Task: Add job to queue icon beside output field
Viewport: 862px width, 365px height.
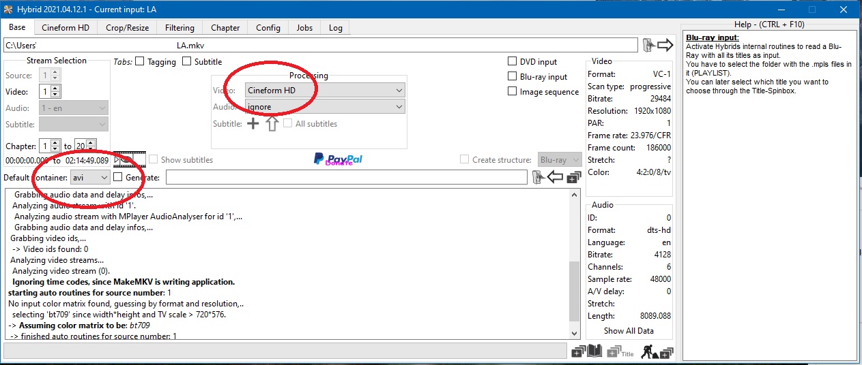Action: pyautogui.click(x=573, y=177)
